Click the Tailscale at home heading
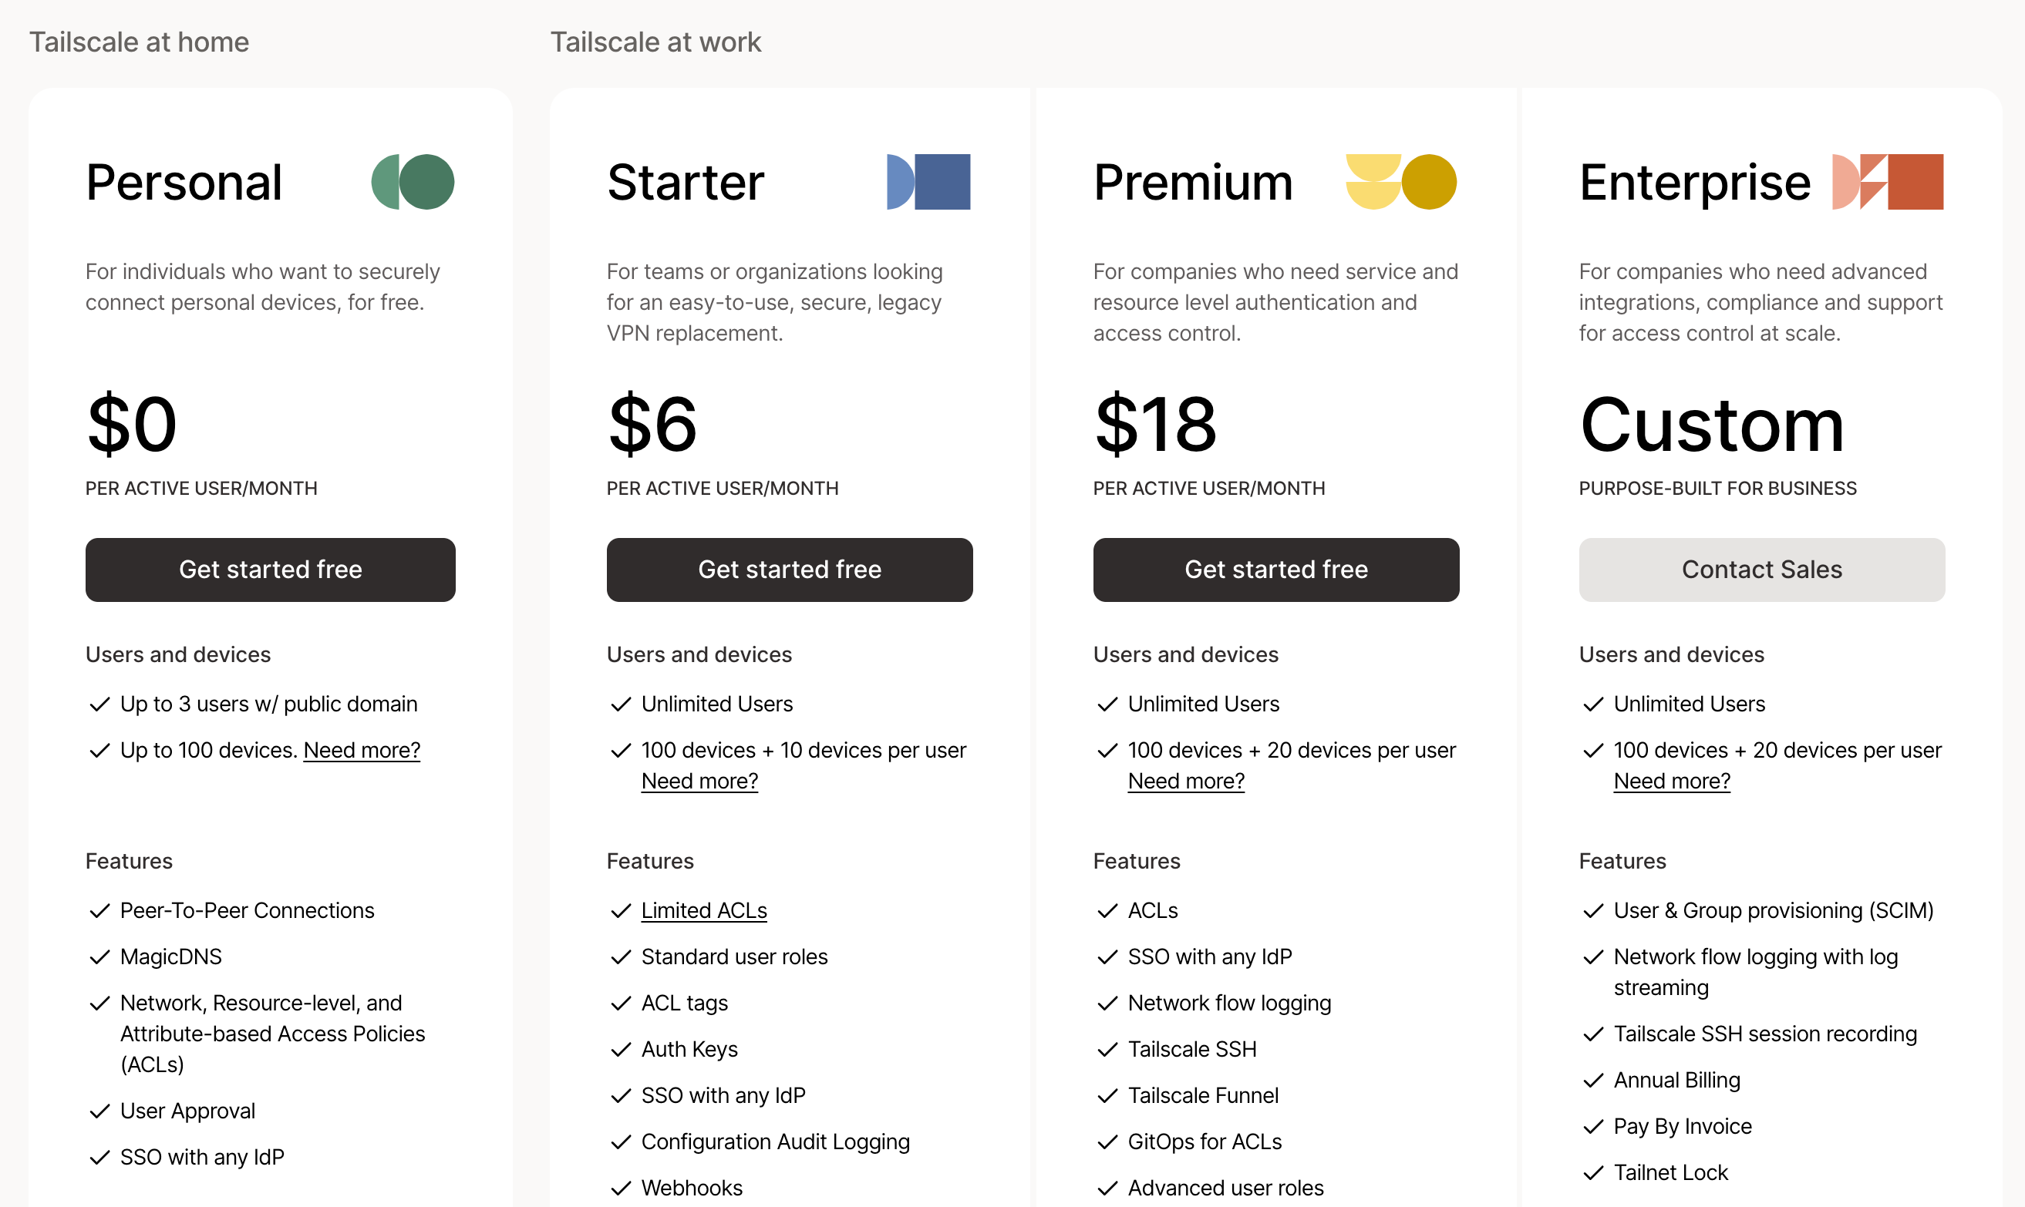The image size is (2025, 1207). [139, 42]
